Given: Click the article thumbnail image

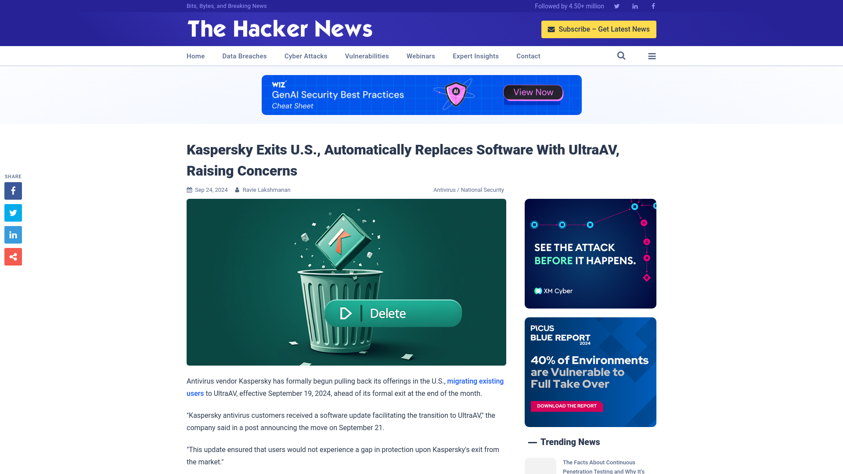Looking at the screenshot, I should tap(346, 282).
